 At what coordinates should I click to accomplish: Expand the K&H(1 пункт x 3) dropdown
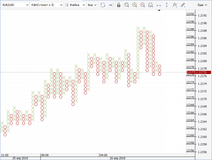(46, 5)
